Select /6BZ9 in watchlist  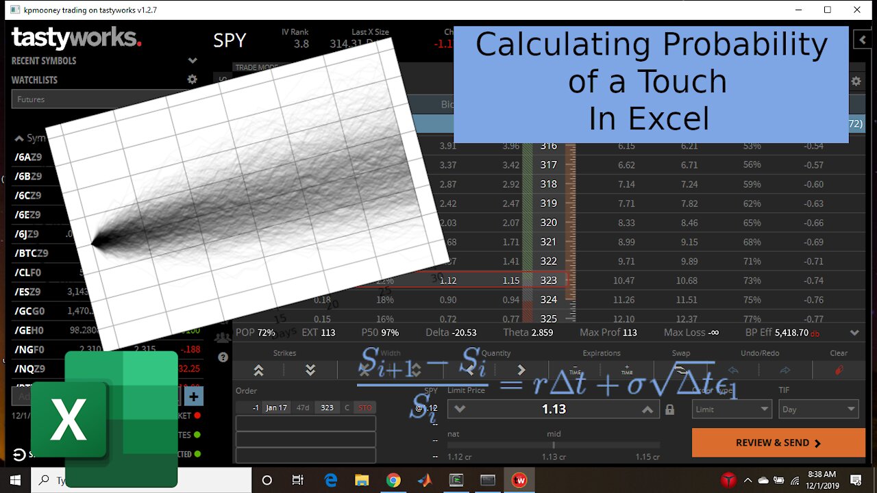coord(28,176)
